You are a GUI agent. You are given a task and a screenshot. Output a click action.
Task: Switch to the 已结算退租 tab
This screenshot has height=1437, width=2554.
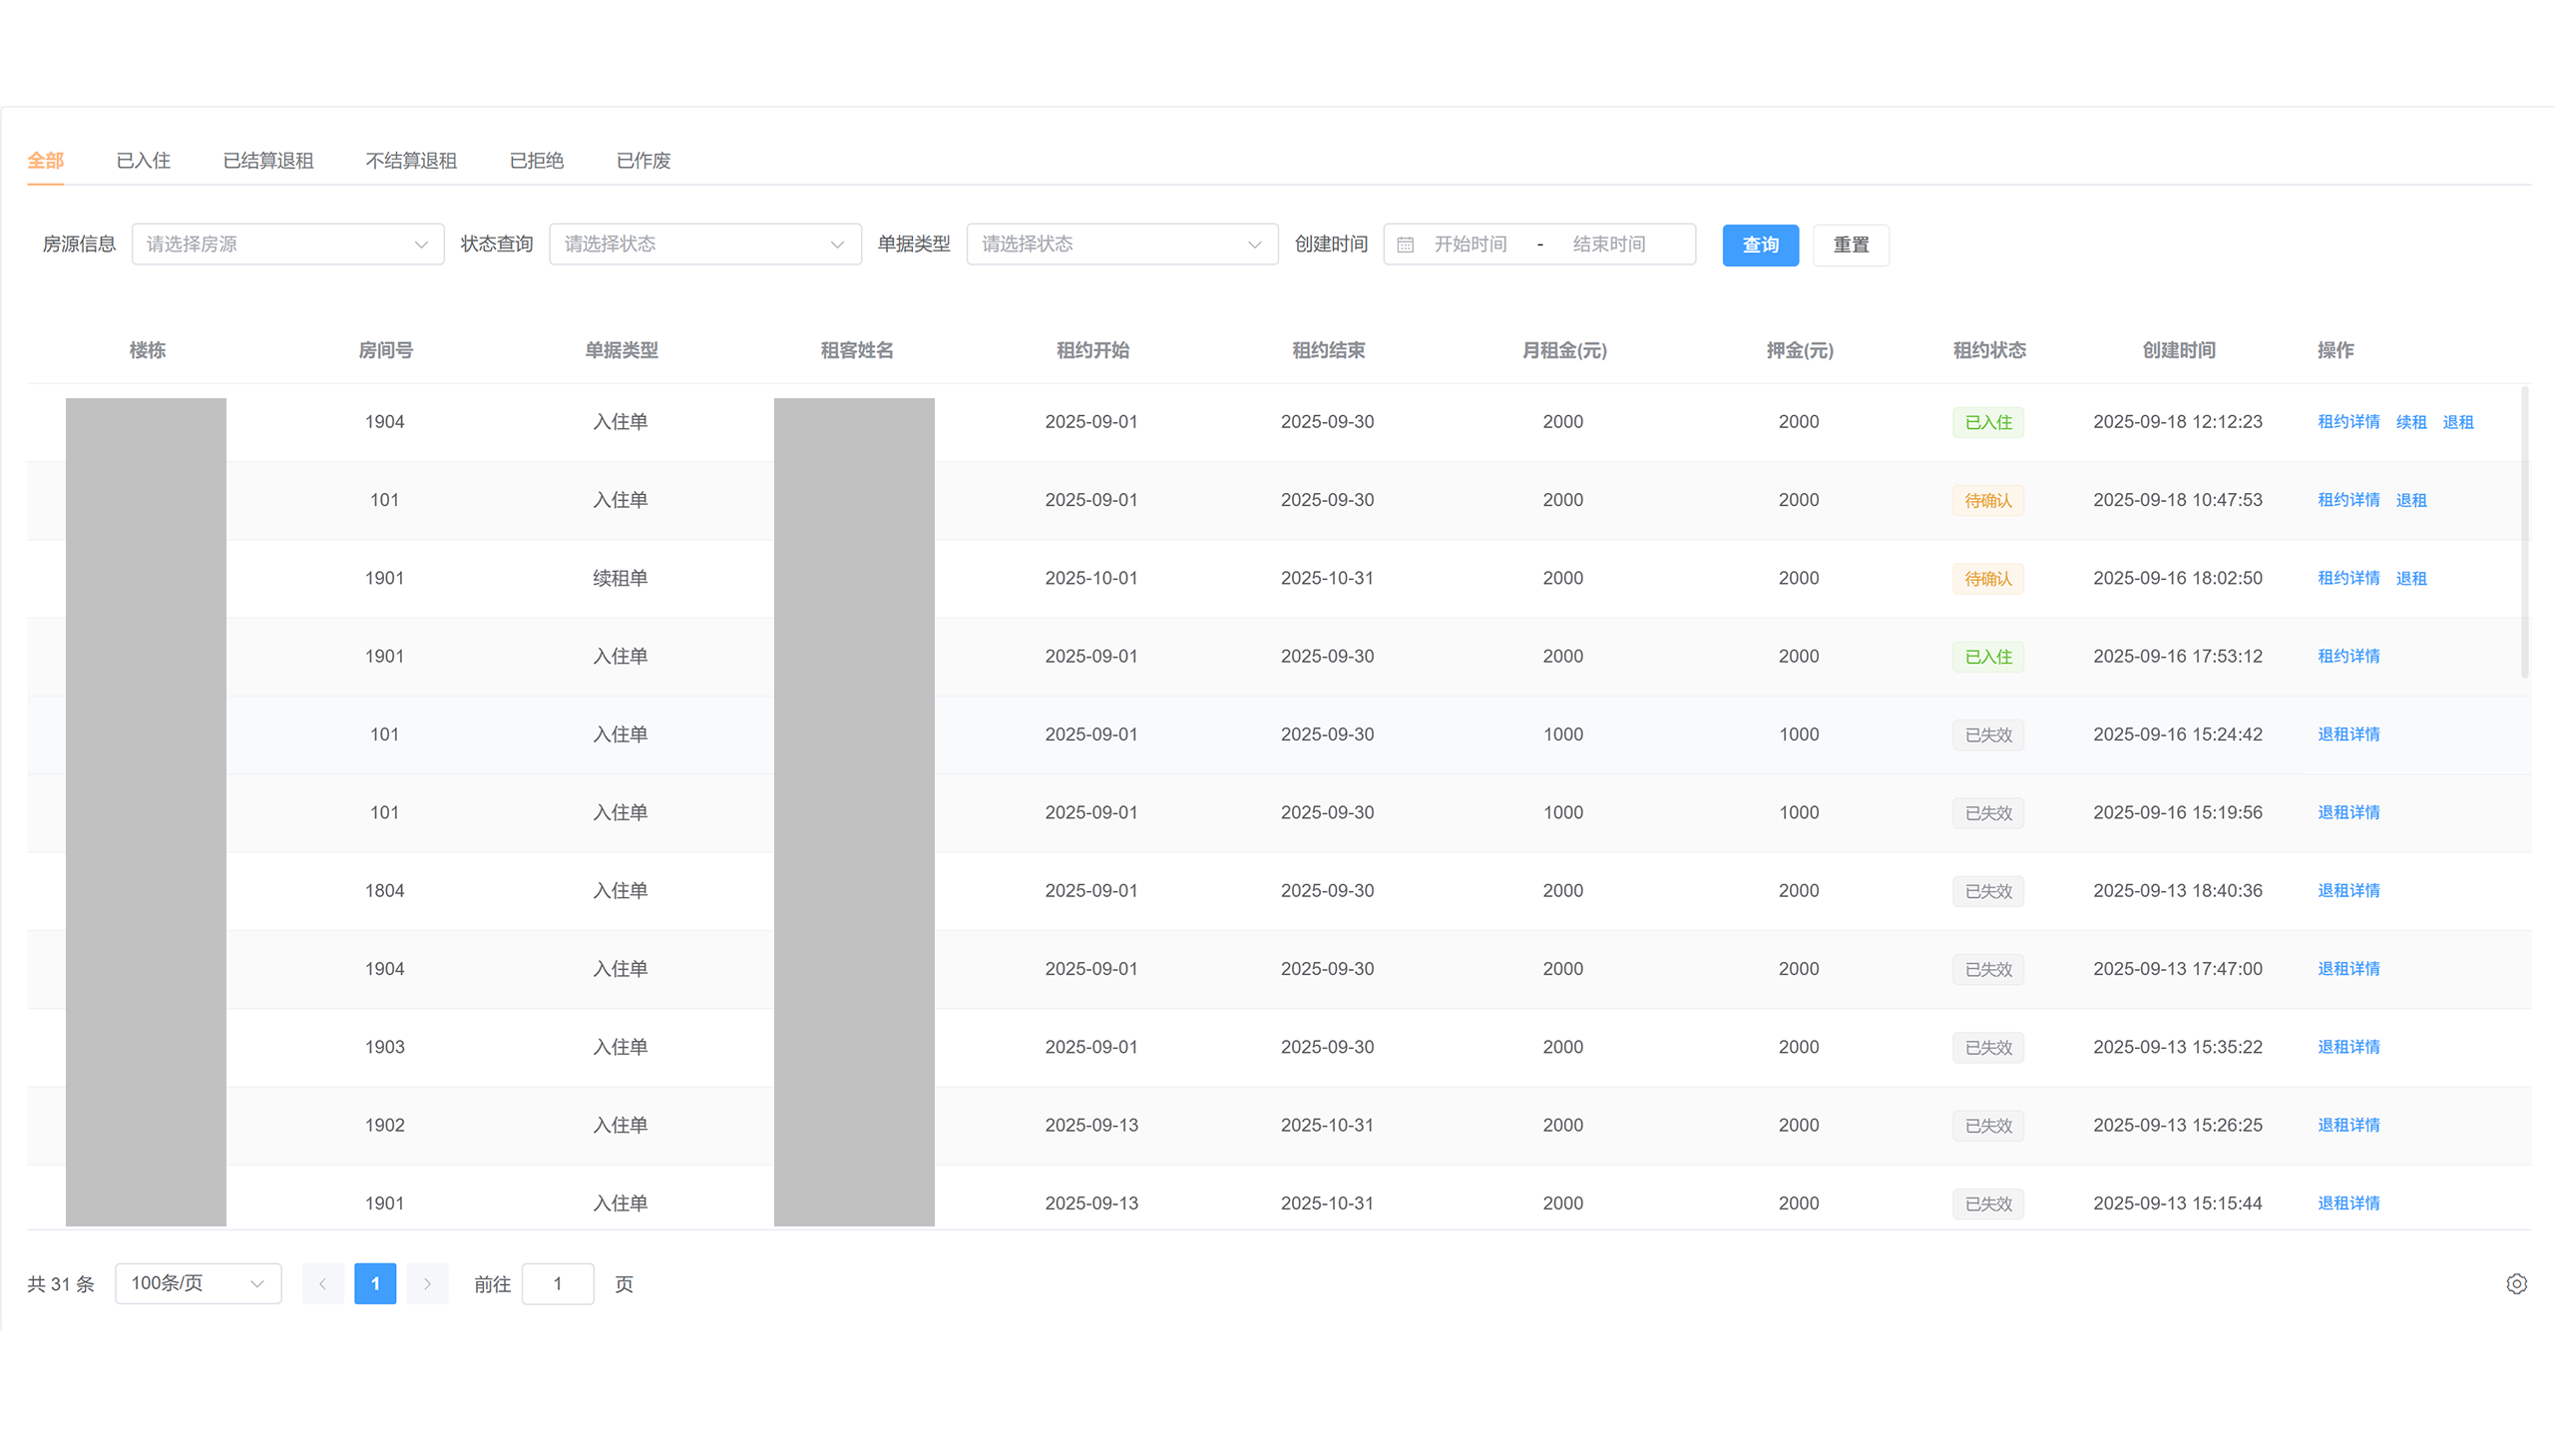267,161
